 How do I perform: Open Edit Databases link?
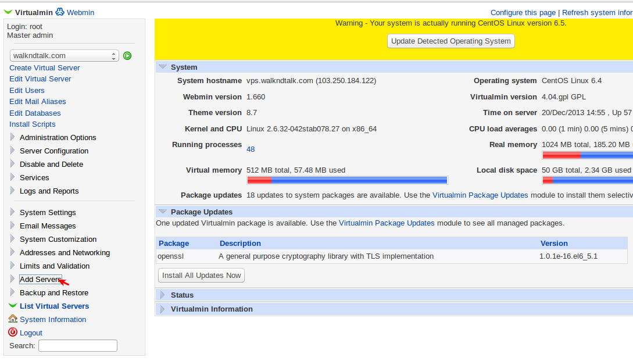point(35,113)
